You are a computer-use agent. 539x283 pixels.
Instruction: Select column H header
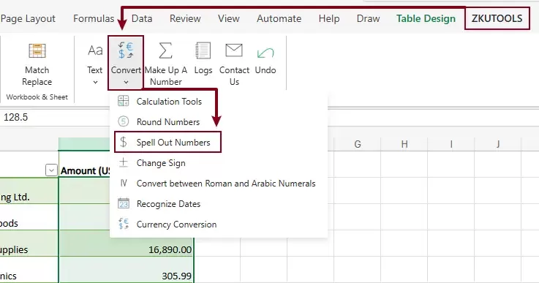click(404, 144)
